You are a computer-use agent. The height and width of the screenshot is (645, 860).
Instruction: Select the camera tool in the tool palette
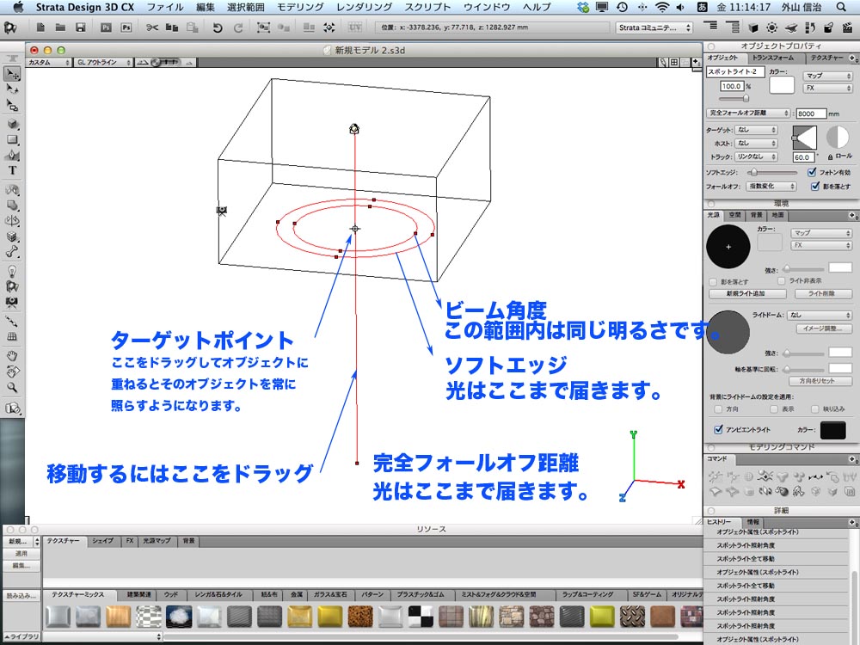point(12,302)
